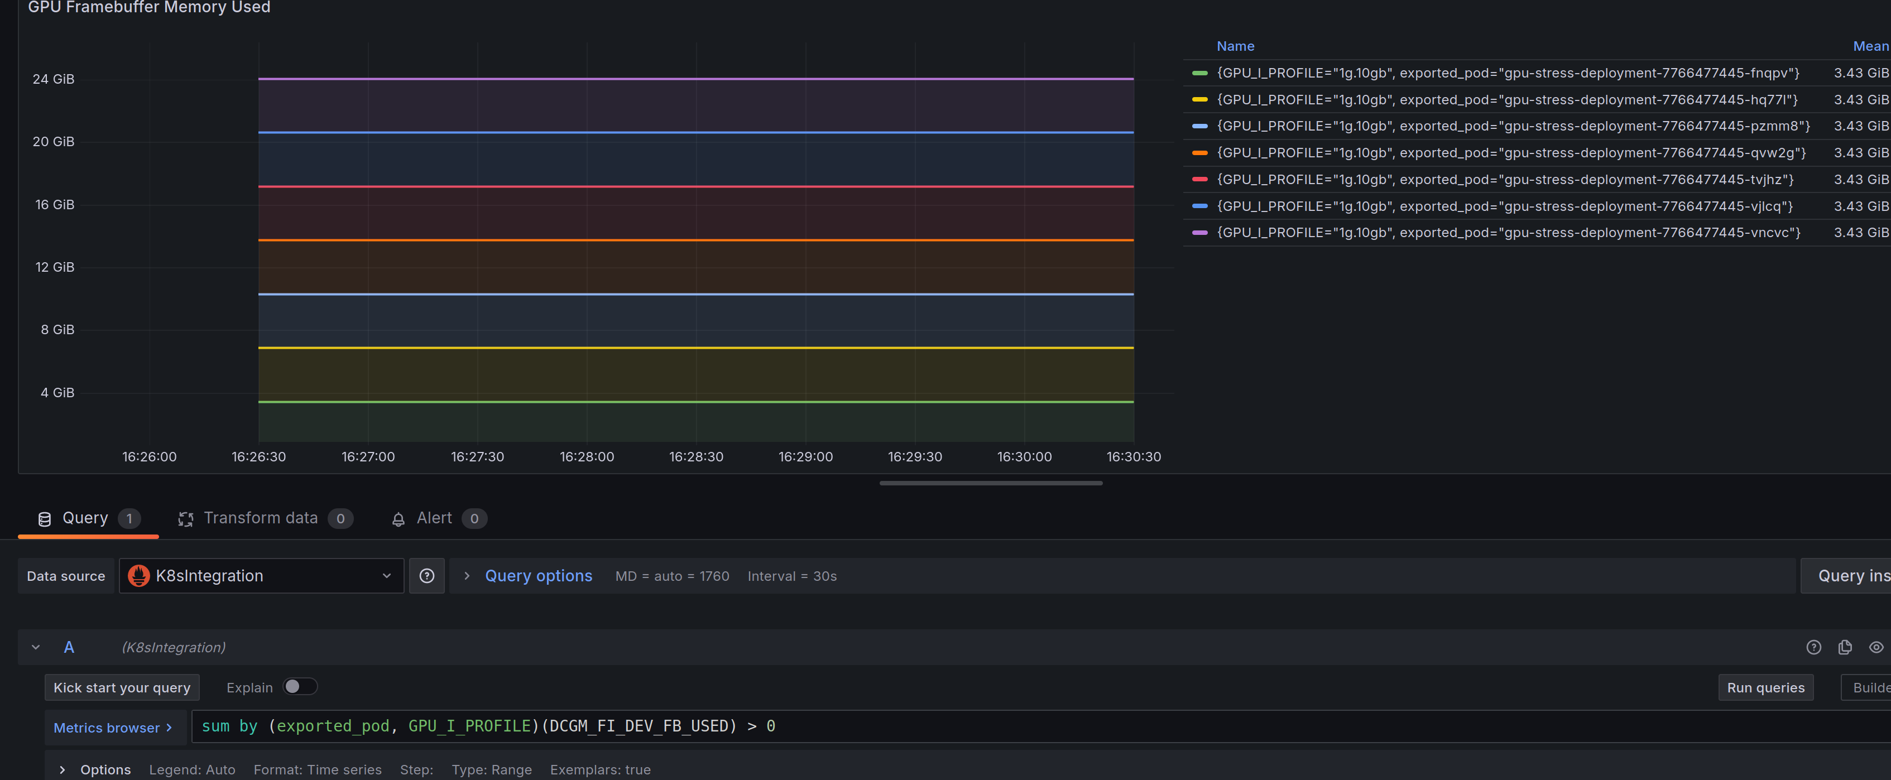Click Kick start your query button
The image size is (1891, 780).
122,687
